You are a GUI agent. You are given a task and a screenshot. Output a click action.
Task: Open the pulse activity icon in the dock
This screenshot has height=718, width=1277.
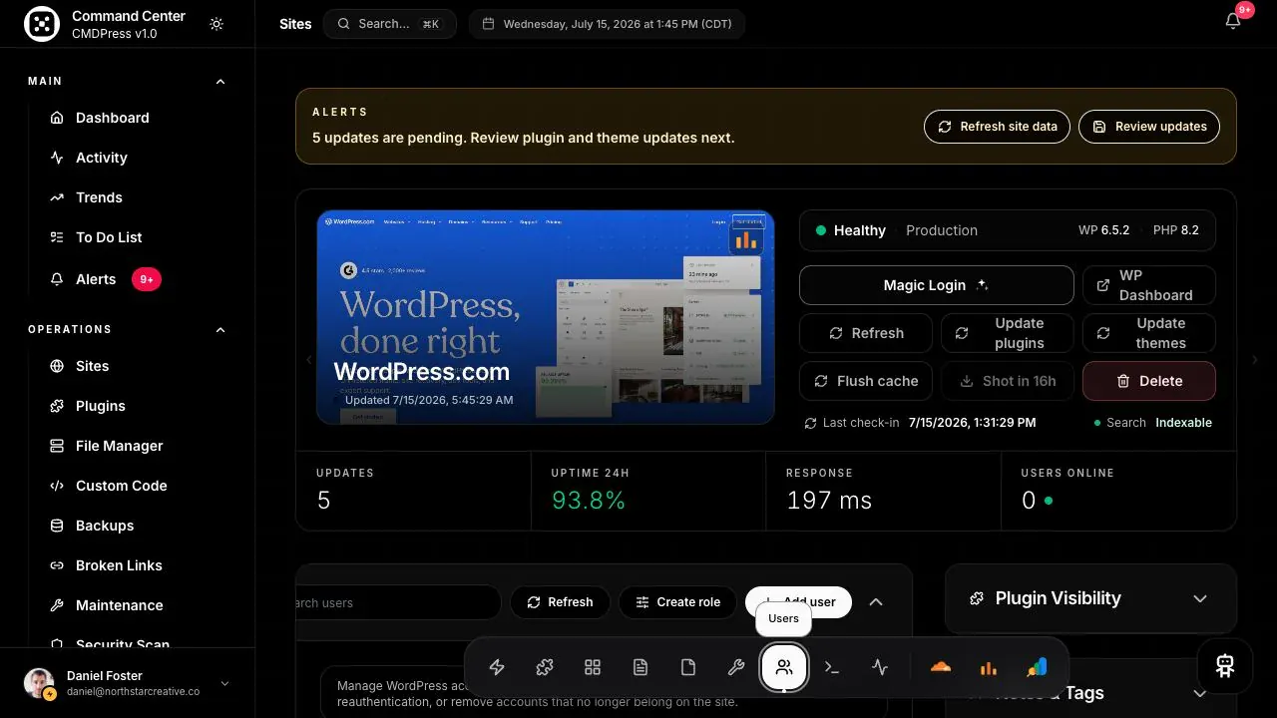coord(880,667)
